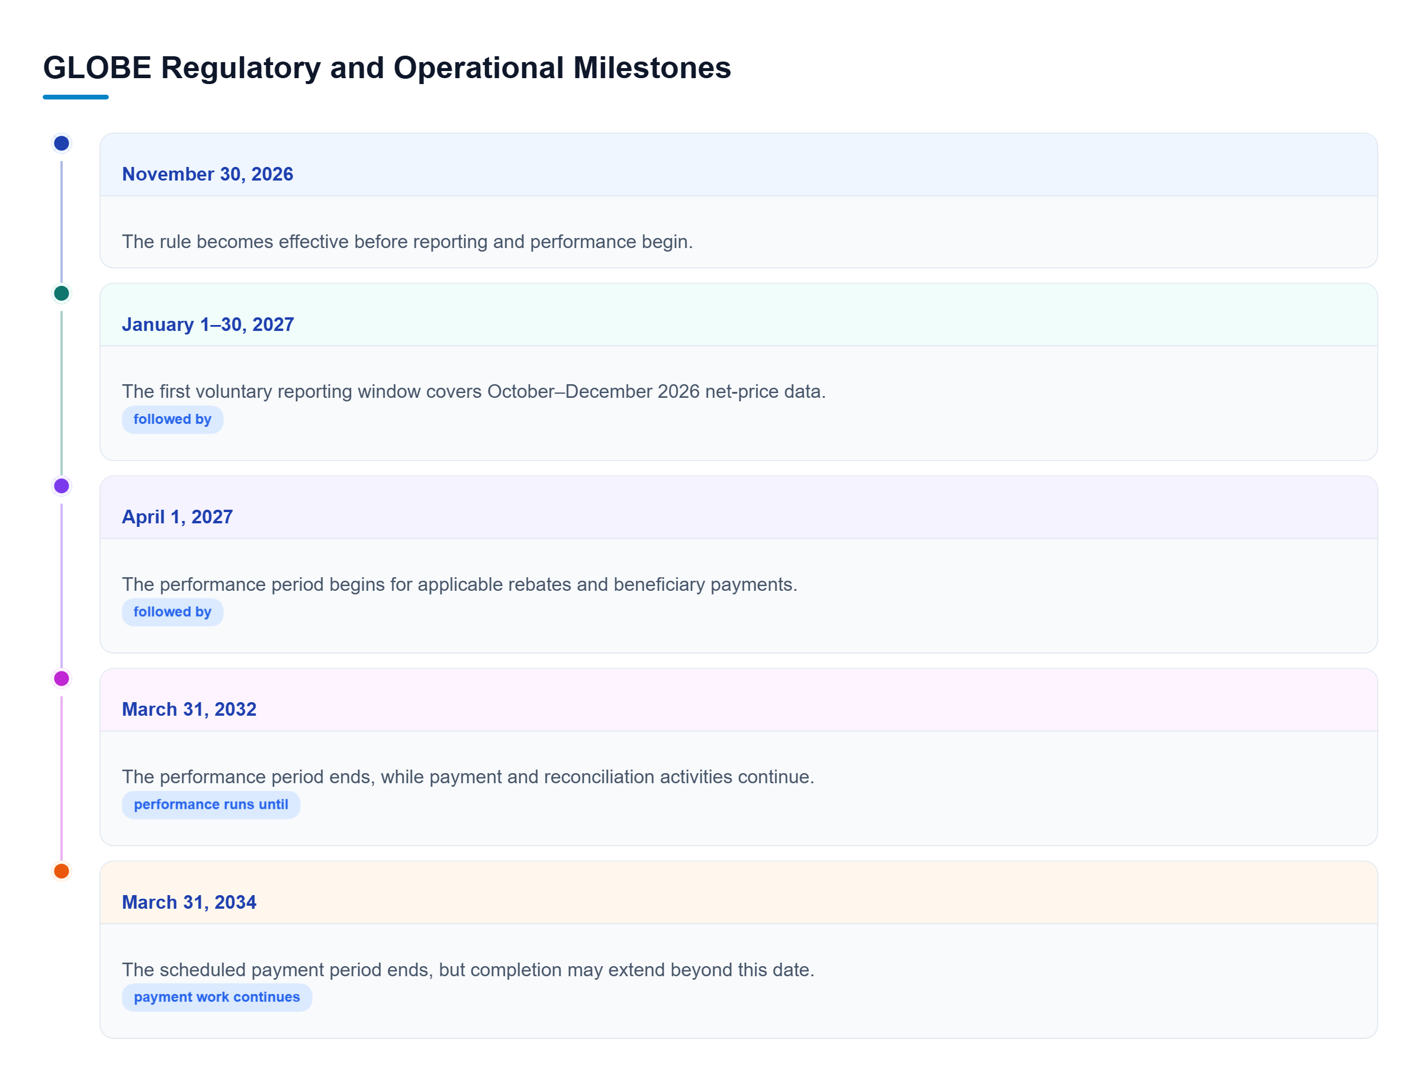Click the 'GLOBE Regulatory and Operational Milestones' title

click(387, 67)
